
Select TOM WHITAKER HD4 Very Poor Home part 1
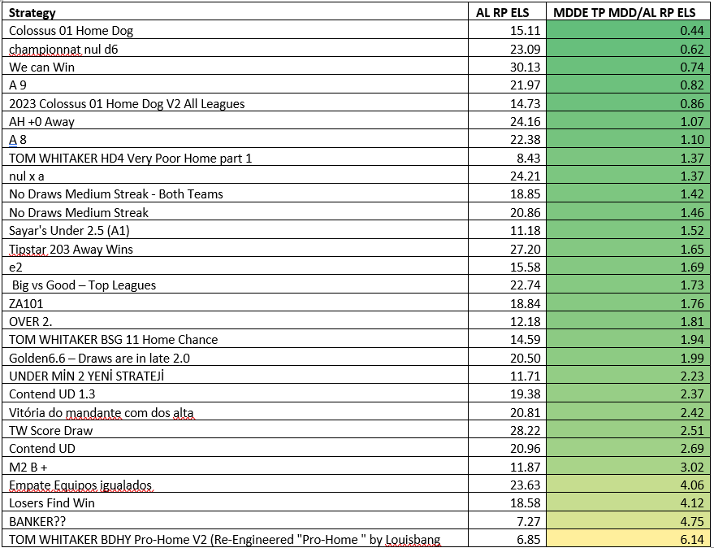click(235, 158)
